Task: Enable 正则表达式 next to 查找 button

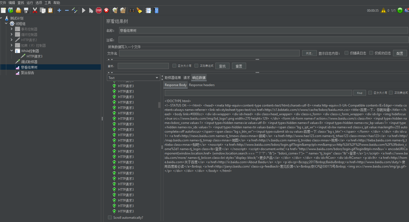Action: 196,66
